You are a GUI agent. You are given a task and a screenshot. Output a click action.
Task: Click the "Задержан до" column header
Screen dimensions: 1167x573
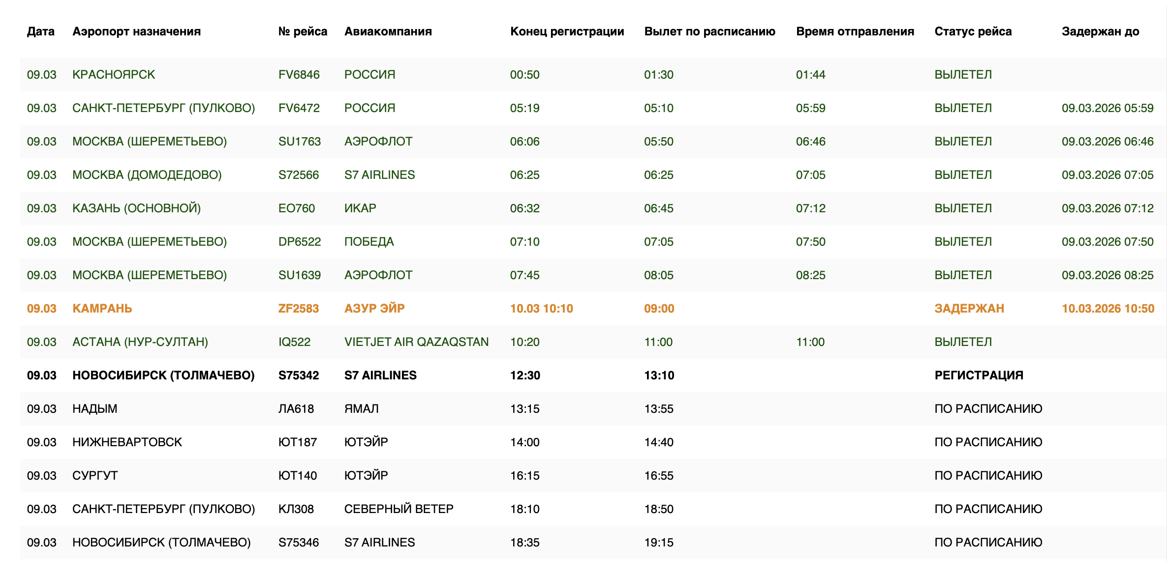click(1100, 31)
